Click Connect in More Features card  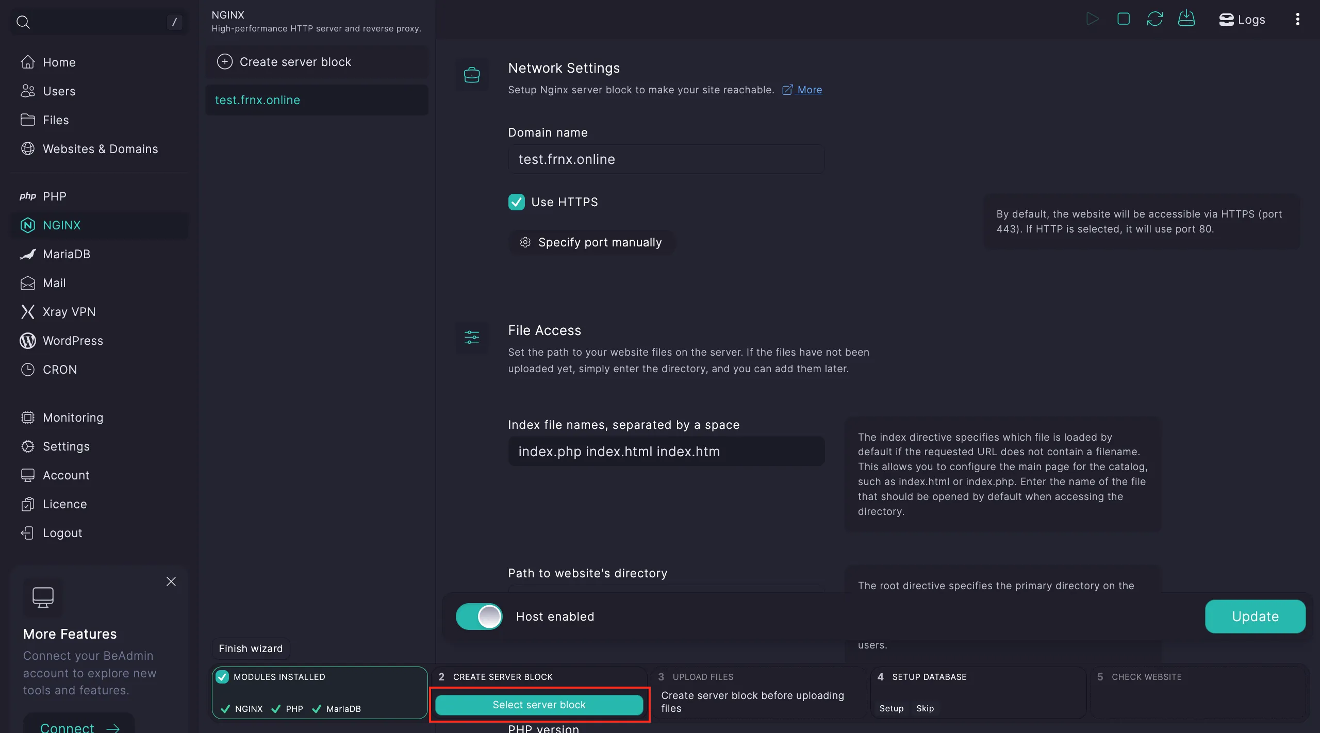click(x=79, y=726)
